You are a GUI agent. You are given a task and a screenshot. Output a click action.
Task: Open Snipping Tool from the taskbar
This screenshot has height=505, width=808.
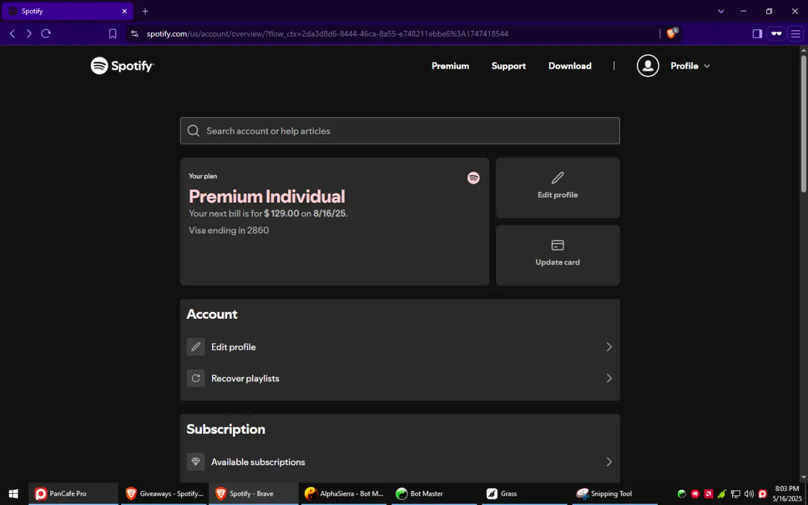[615, 494]
